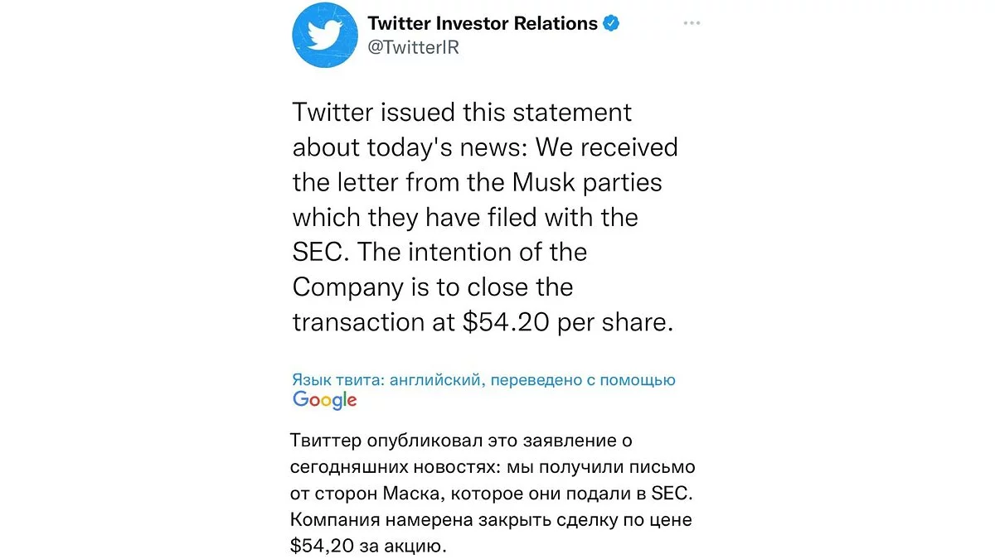The image size is (995, 559).
Task: Click the "$54.20 per share" text in tweet
Action: [564, 322]
